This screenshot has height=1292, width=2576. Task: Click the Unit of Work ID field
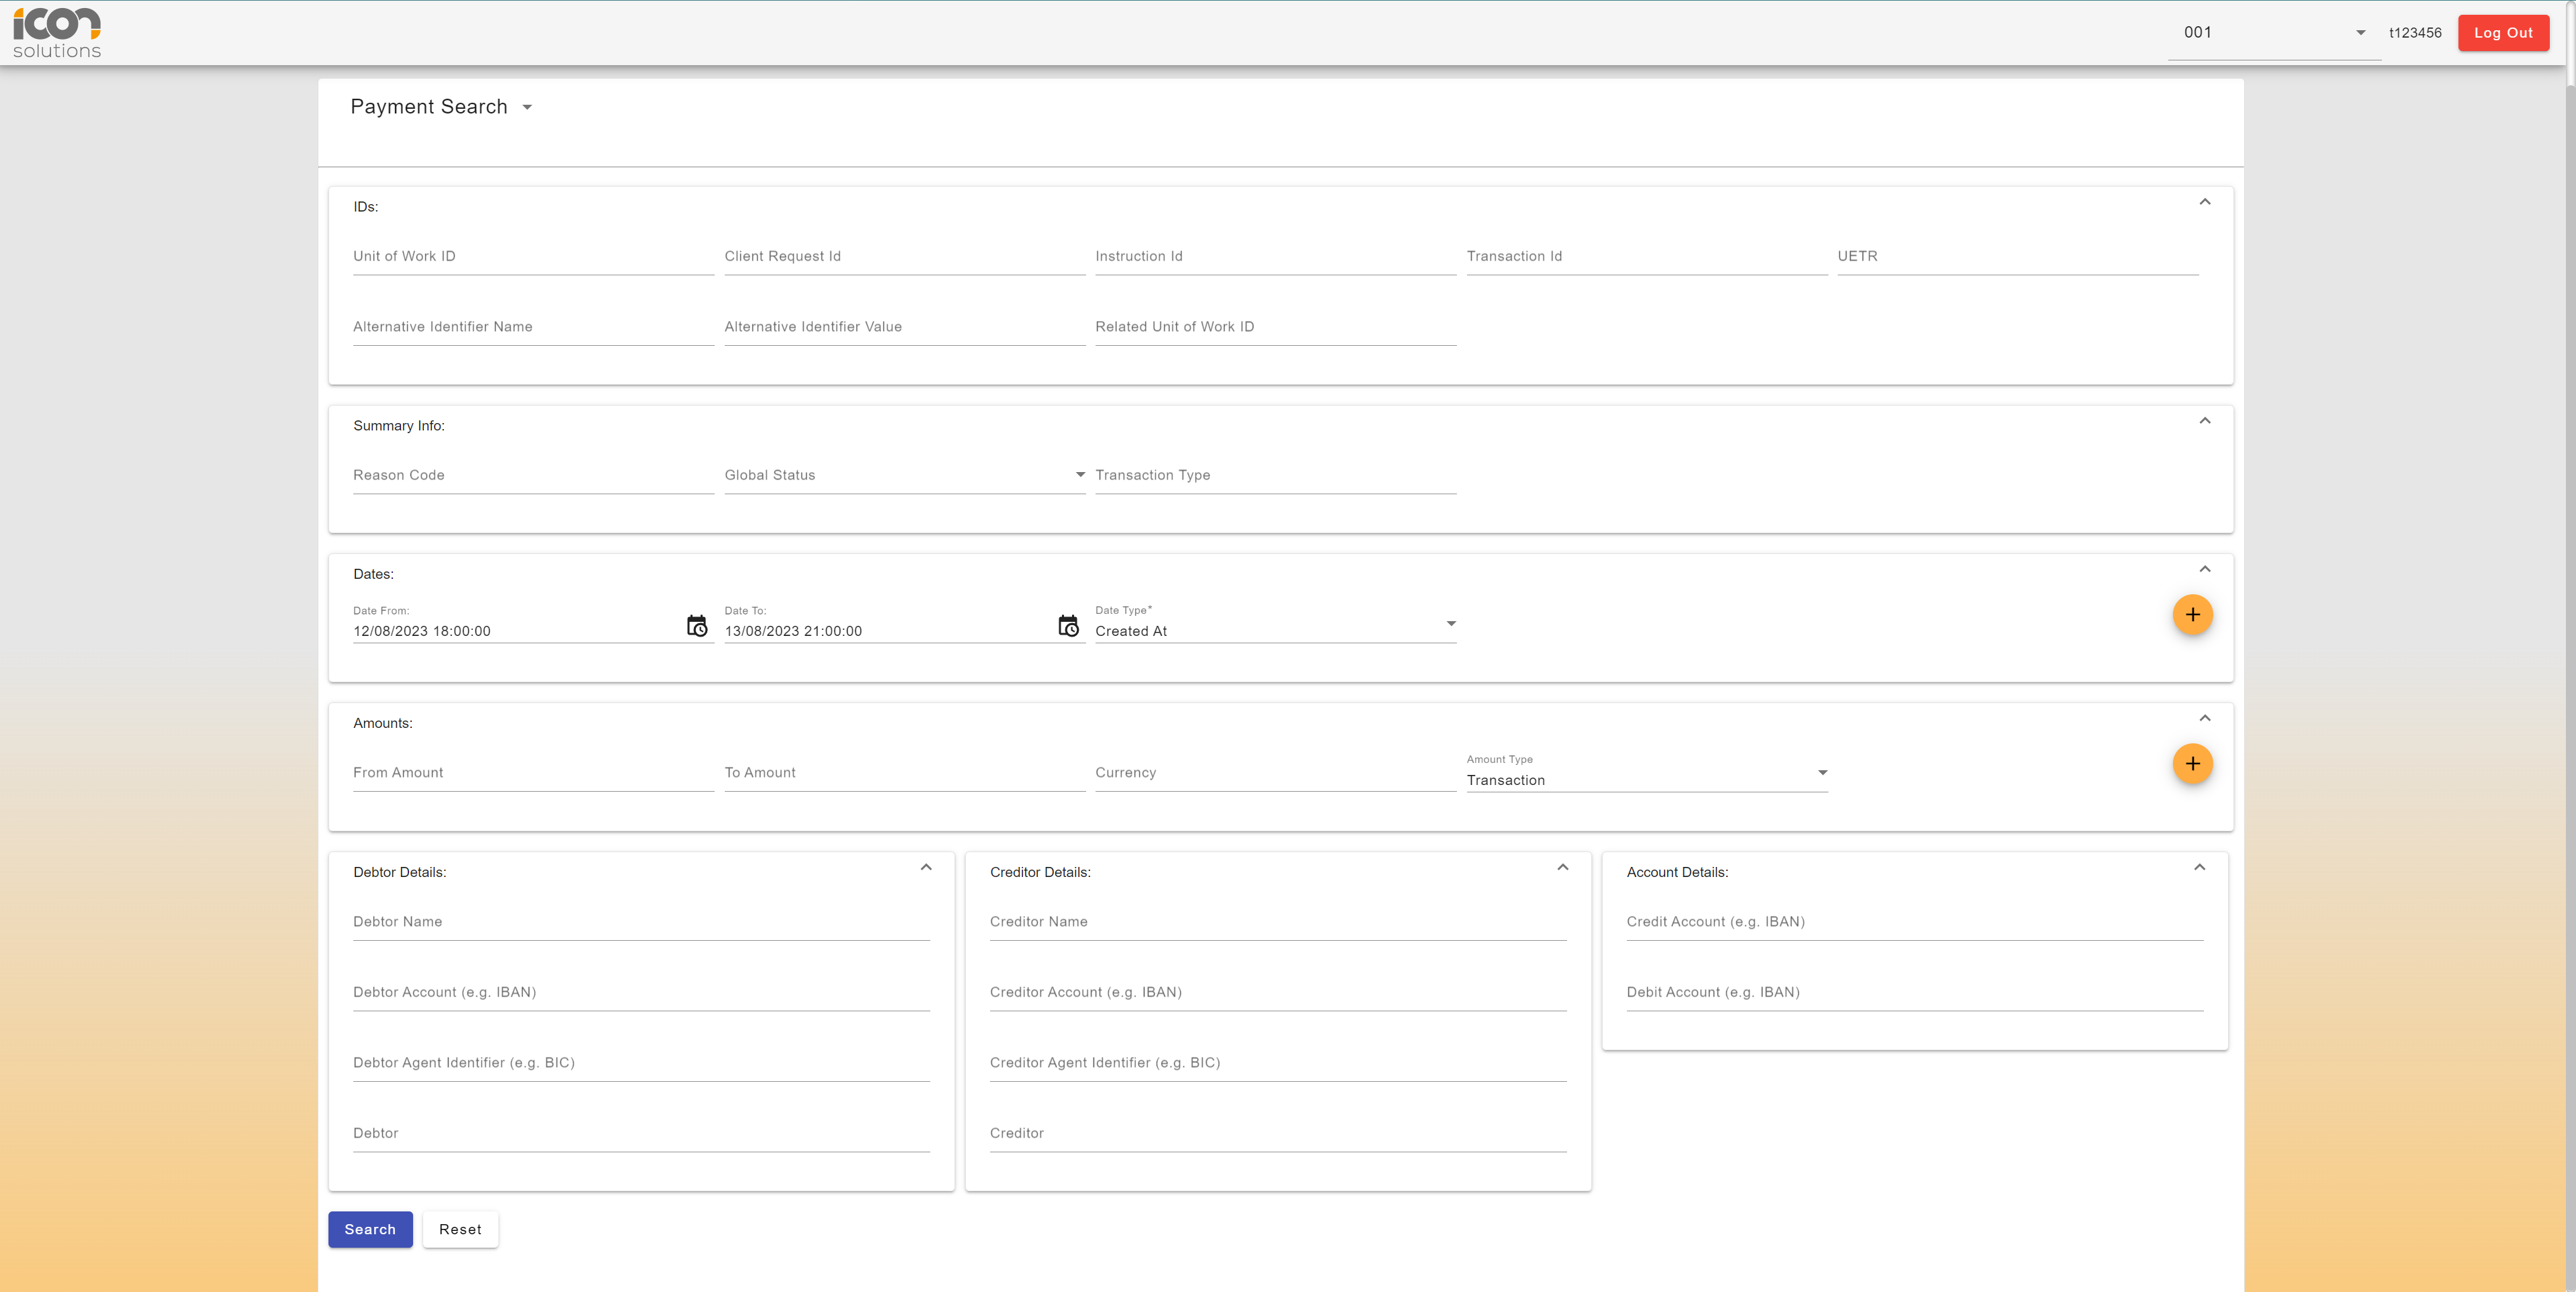[532, 257]
